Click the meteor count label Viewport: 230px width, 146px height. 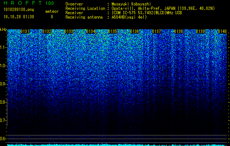click(52, 11)
